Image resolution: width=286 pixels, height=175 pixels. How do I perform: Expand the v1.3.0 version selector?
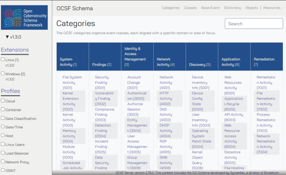(x=13, y=37)
